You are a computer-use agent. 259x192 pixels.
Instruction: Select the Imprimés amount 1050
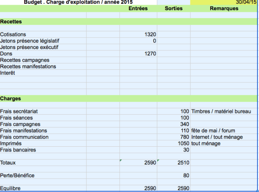click(x=183, y=143)
